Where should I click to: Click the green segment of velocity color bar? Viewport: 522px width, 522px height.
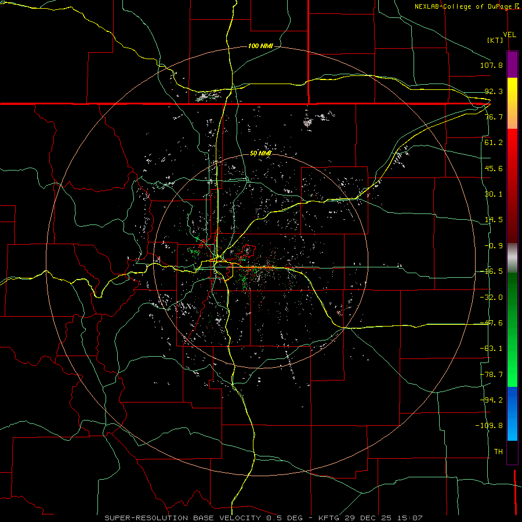pyautogui.click(x=512, y=329)
